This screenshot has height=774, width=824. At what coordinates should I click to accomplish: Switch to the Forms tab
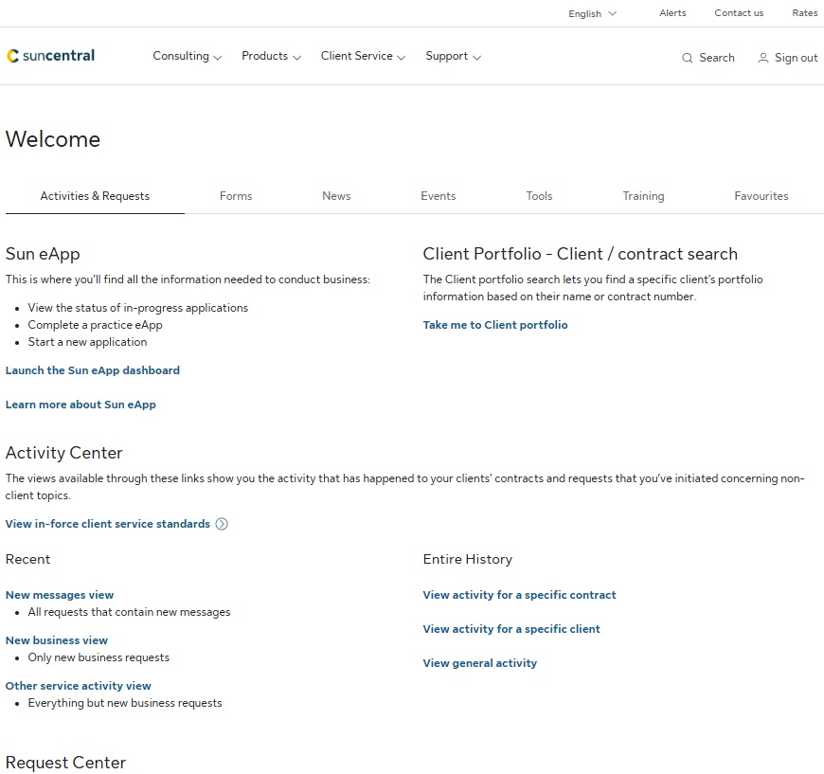[236, 196]
